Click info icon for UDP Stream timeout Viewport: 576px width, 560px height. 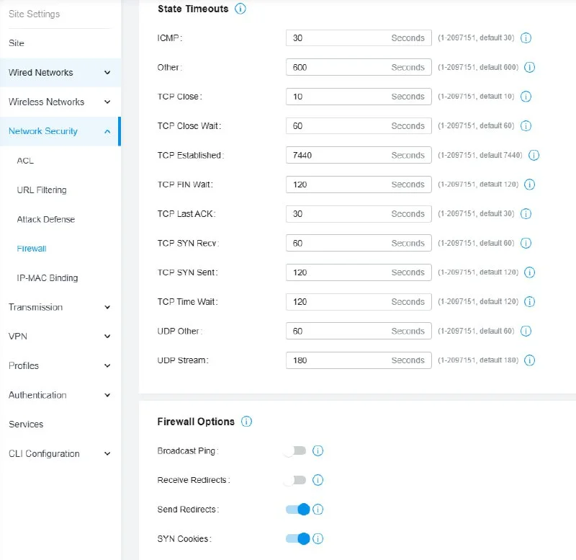[x=529, y=360]
